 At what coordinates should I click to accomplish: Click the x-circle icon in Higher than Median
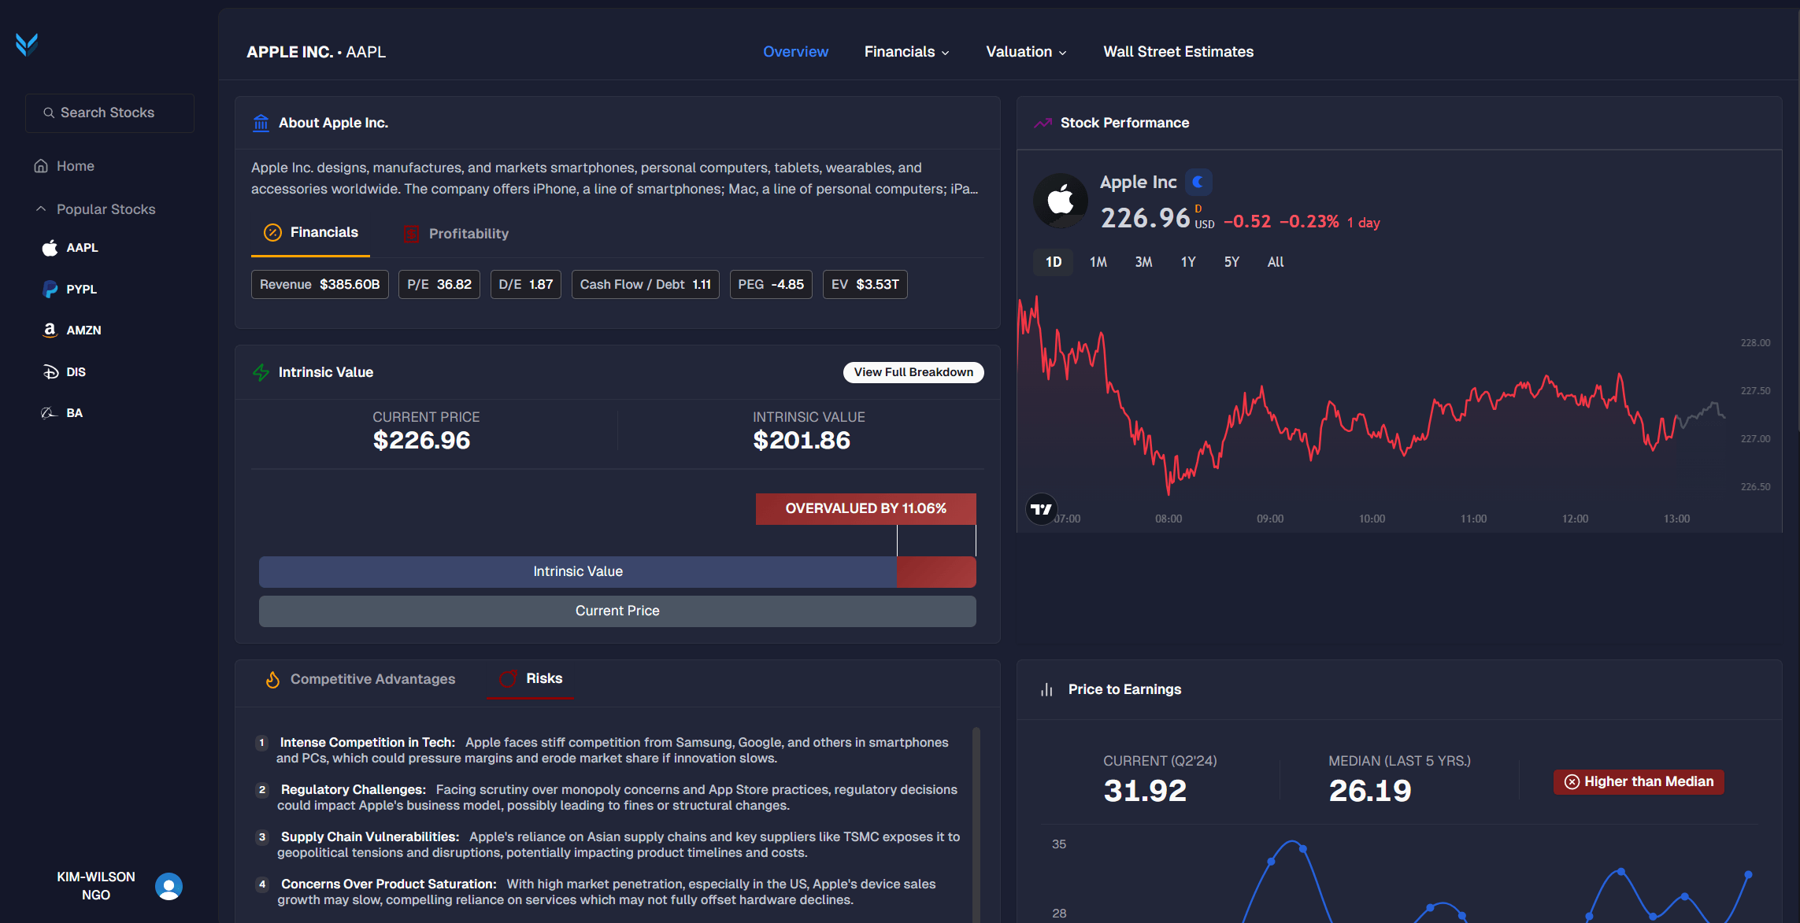coord(1572,782)
